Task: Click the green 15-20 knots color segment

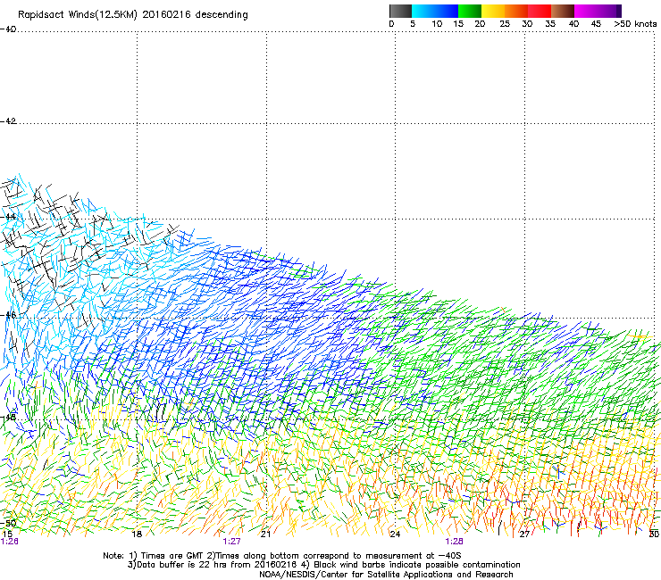Action: [x=470, y=11]
